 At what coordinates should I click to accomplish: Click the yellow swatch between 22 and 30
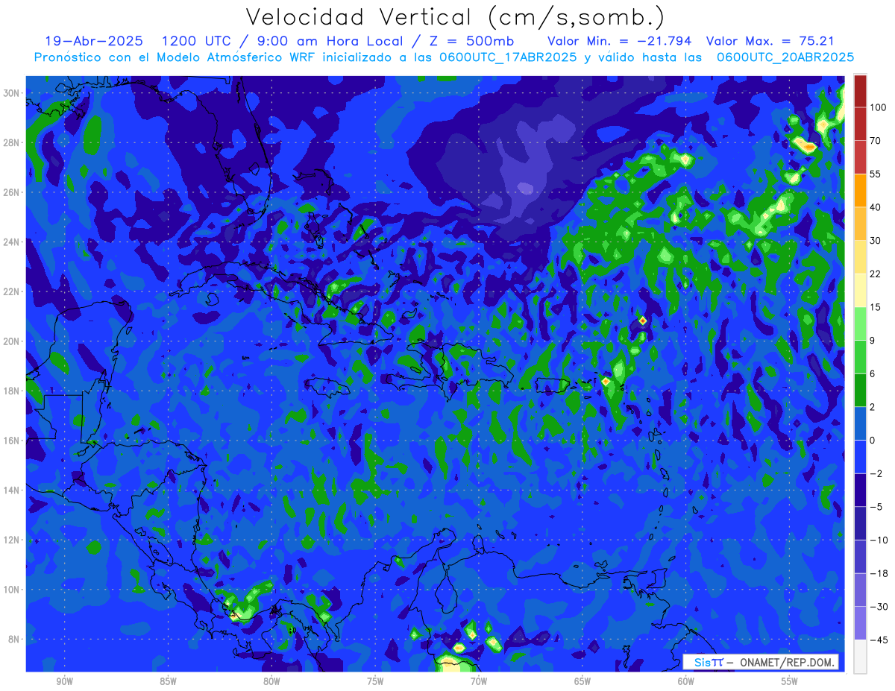coord(860,256)
